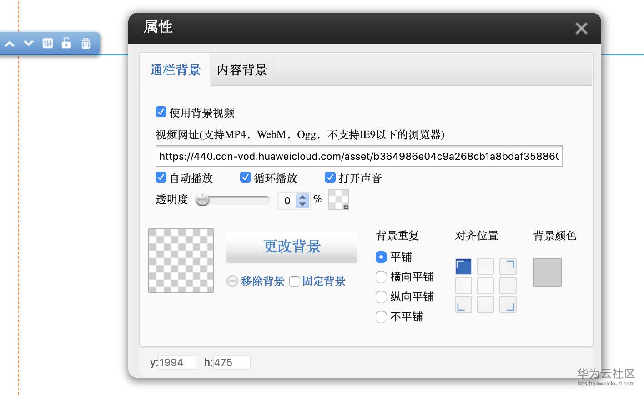
Task: Open the section settings sliders icon
Action: [x=47, y=43]
